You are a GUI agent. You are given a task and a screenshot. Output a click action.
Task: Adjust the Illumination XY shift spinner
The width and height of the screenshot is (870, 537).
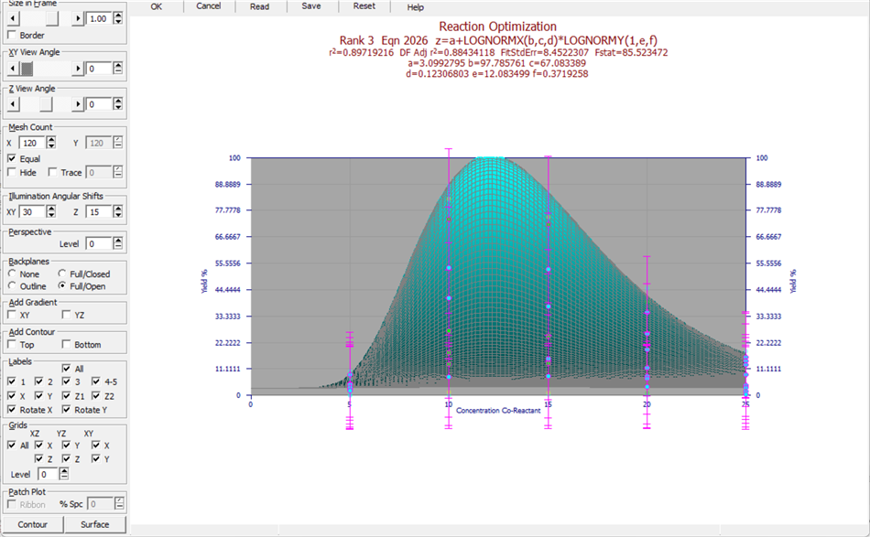(x=51, y=211)
